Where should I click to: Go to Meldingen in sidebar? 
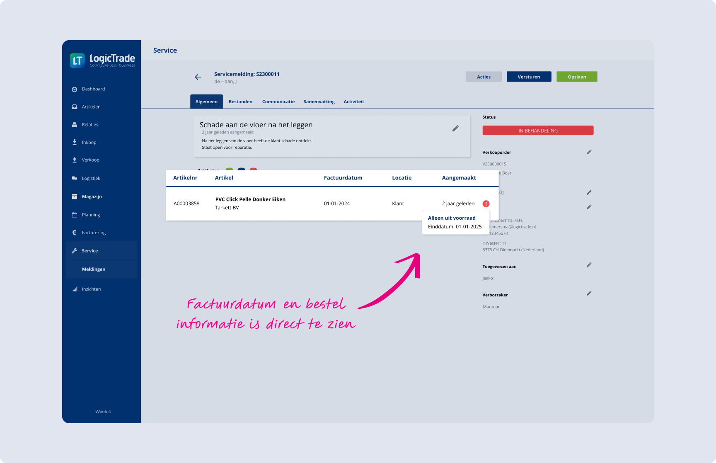coord(94,269)
